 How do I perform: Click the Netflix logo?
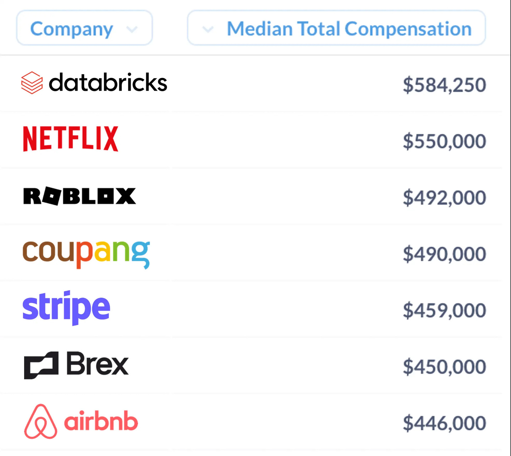coord(71,139)
